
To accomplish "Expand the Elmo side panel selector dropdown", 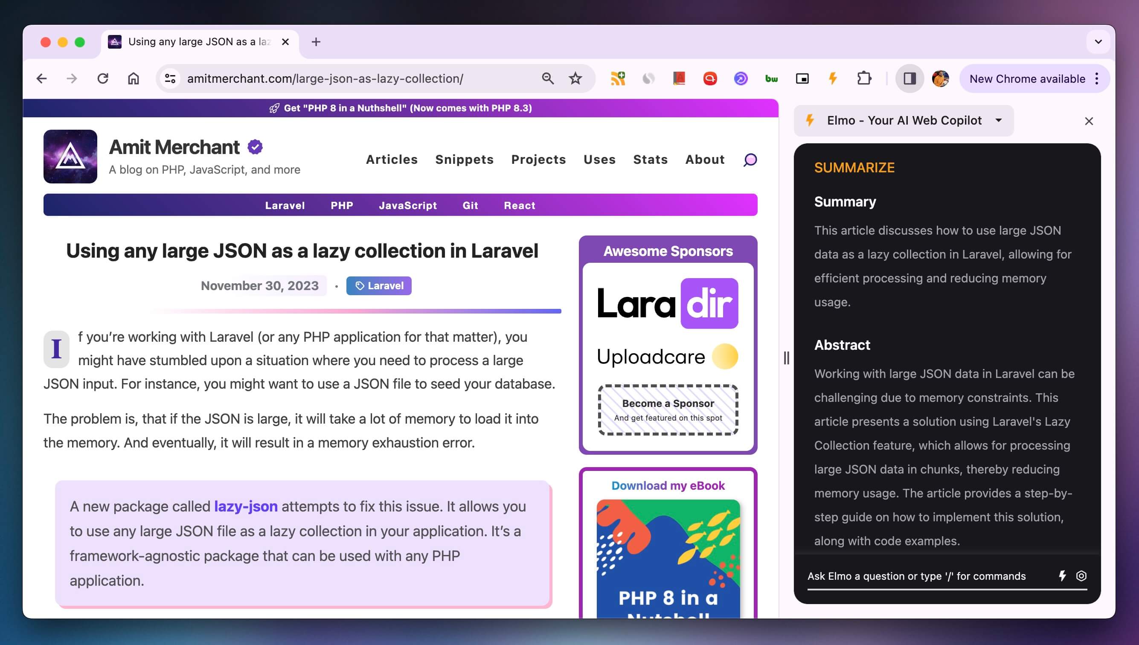I will tap(999, 120).
